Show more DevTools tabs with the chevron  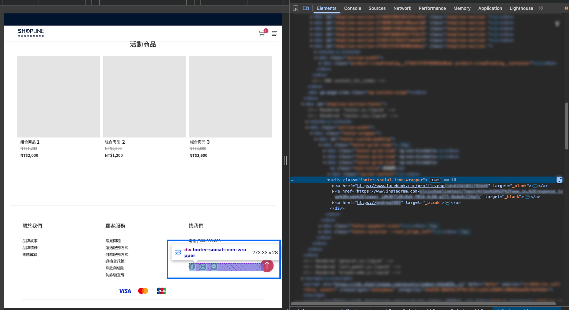point(541,8)
